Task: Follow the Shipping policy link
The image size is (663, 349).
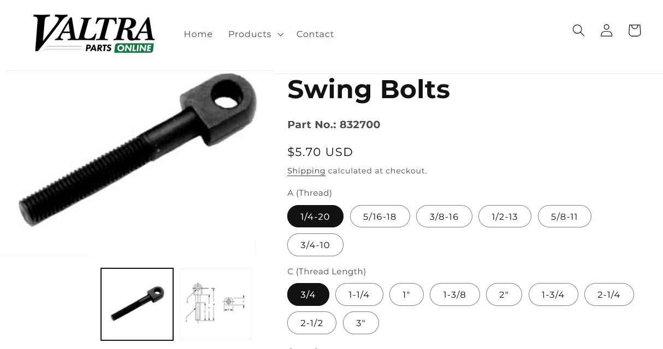Action: click(x=306, y=171)
